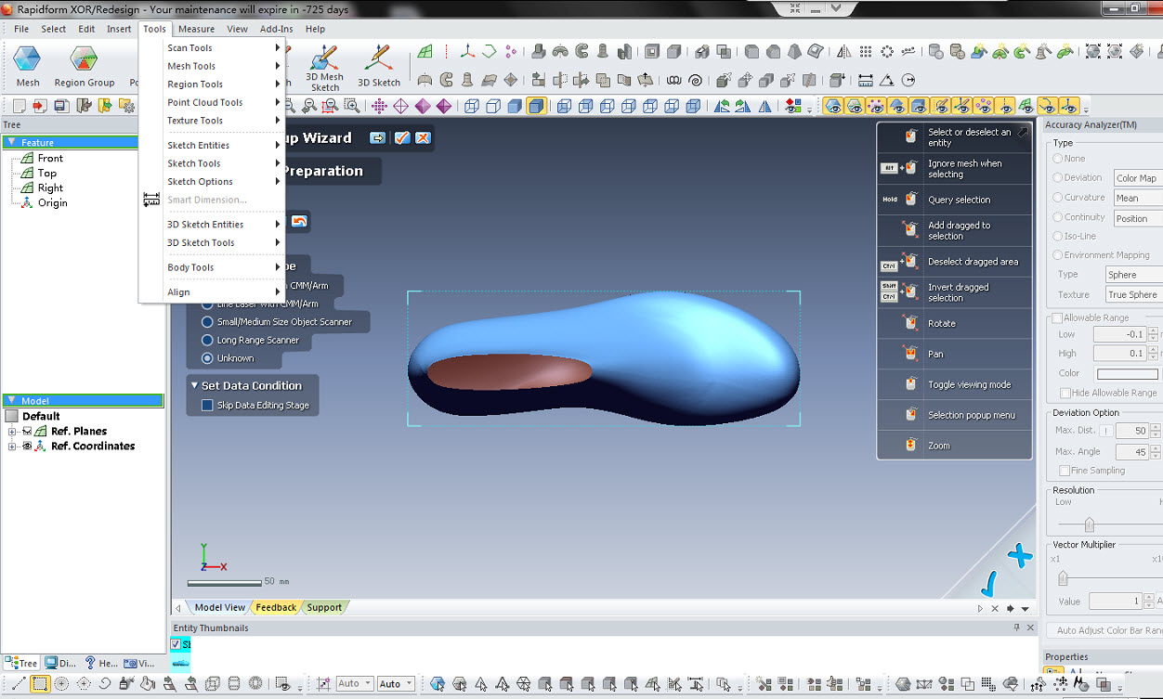Open the Mesh Tools submenu
The height and width of the screenshot is (699, 1163).
[x=223, y=66]
